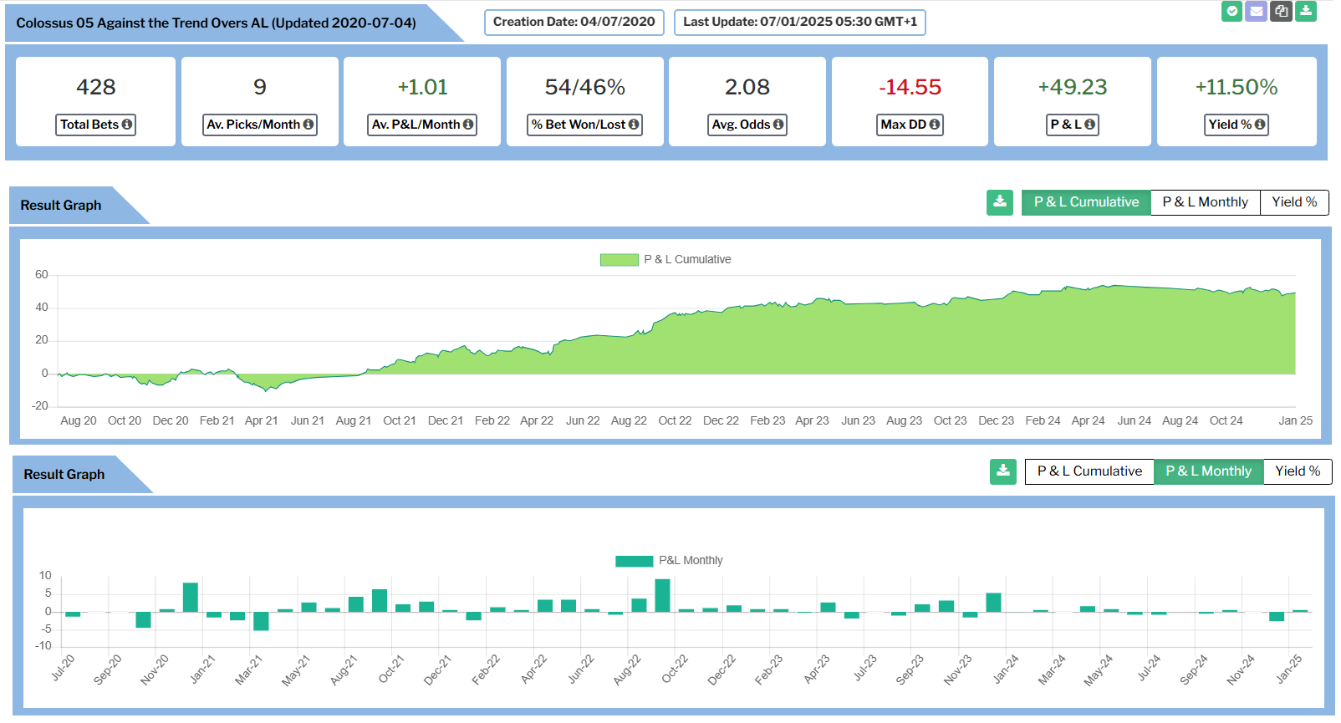Download the monthly result graph
Image resolution: width=1341 pixels, height=723 pixels.
point(1002,471)
